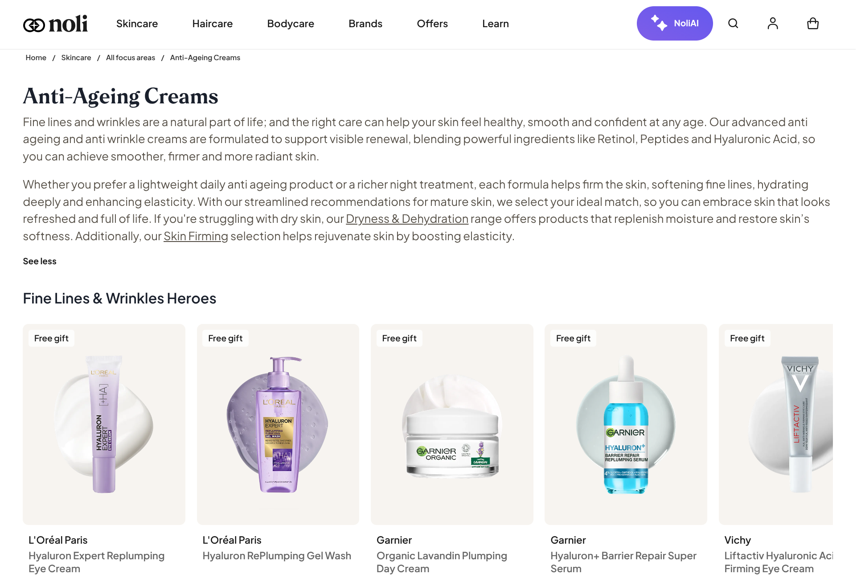Image resolution: width=861 pixels, height=582 pixels.
Task: Open the Skincare menu
Action: [x=137, y=24]
